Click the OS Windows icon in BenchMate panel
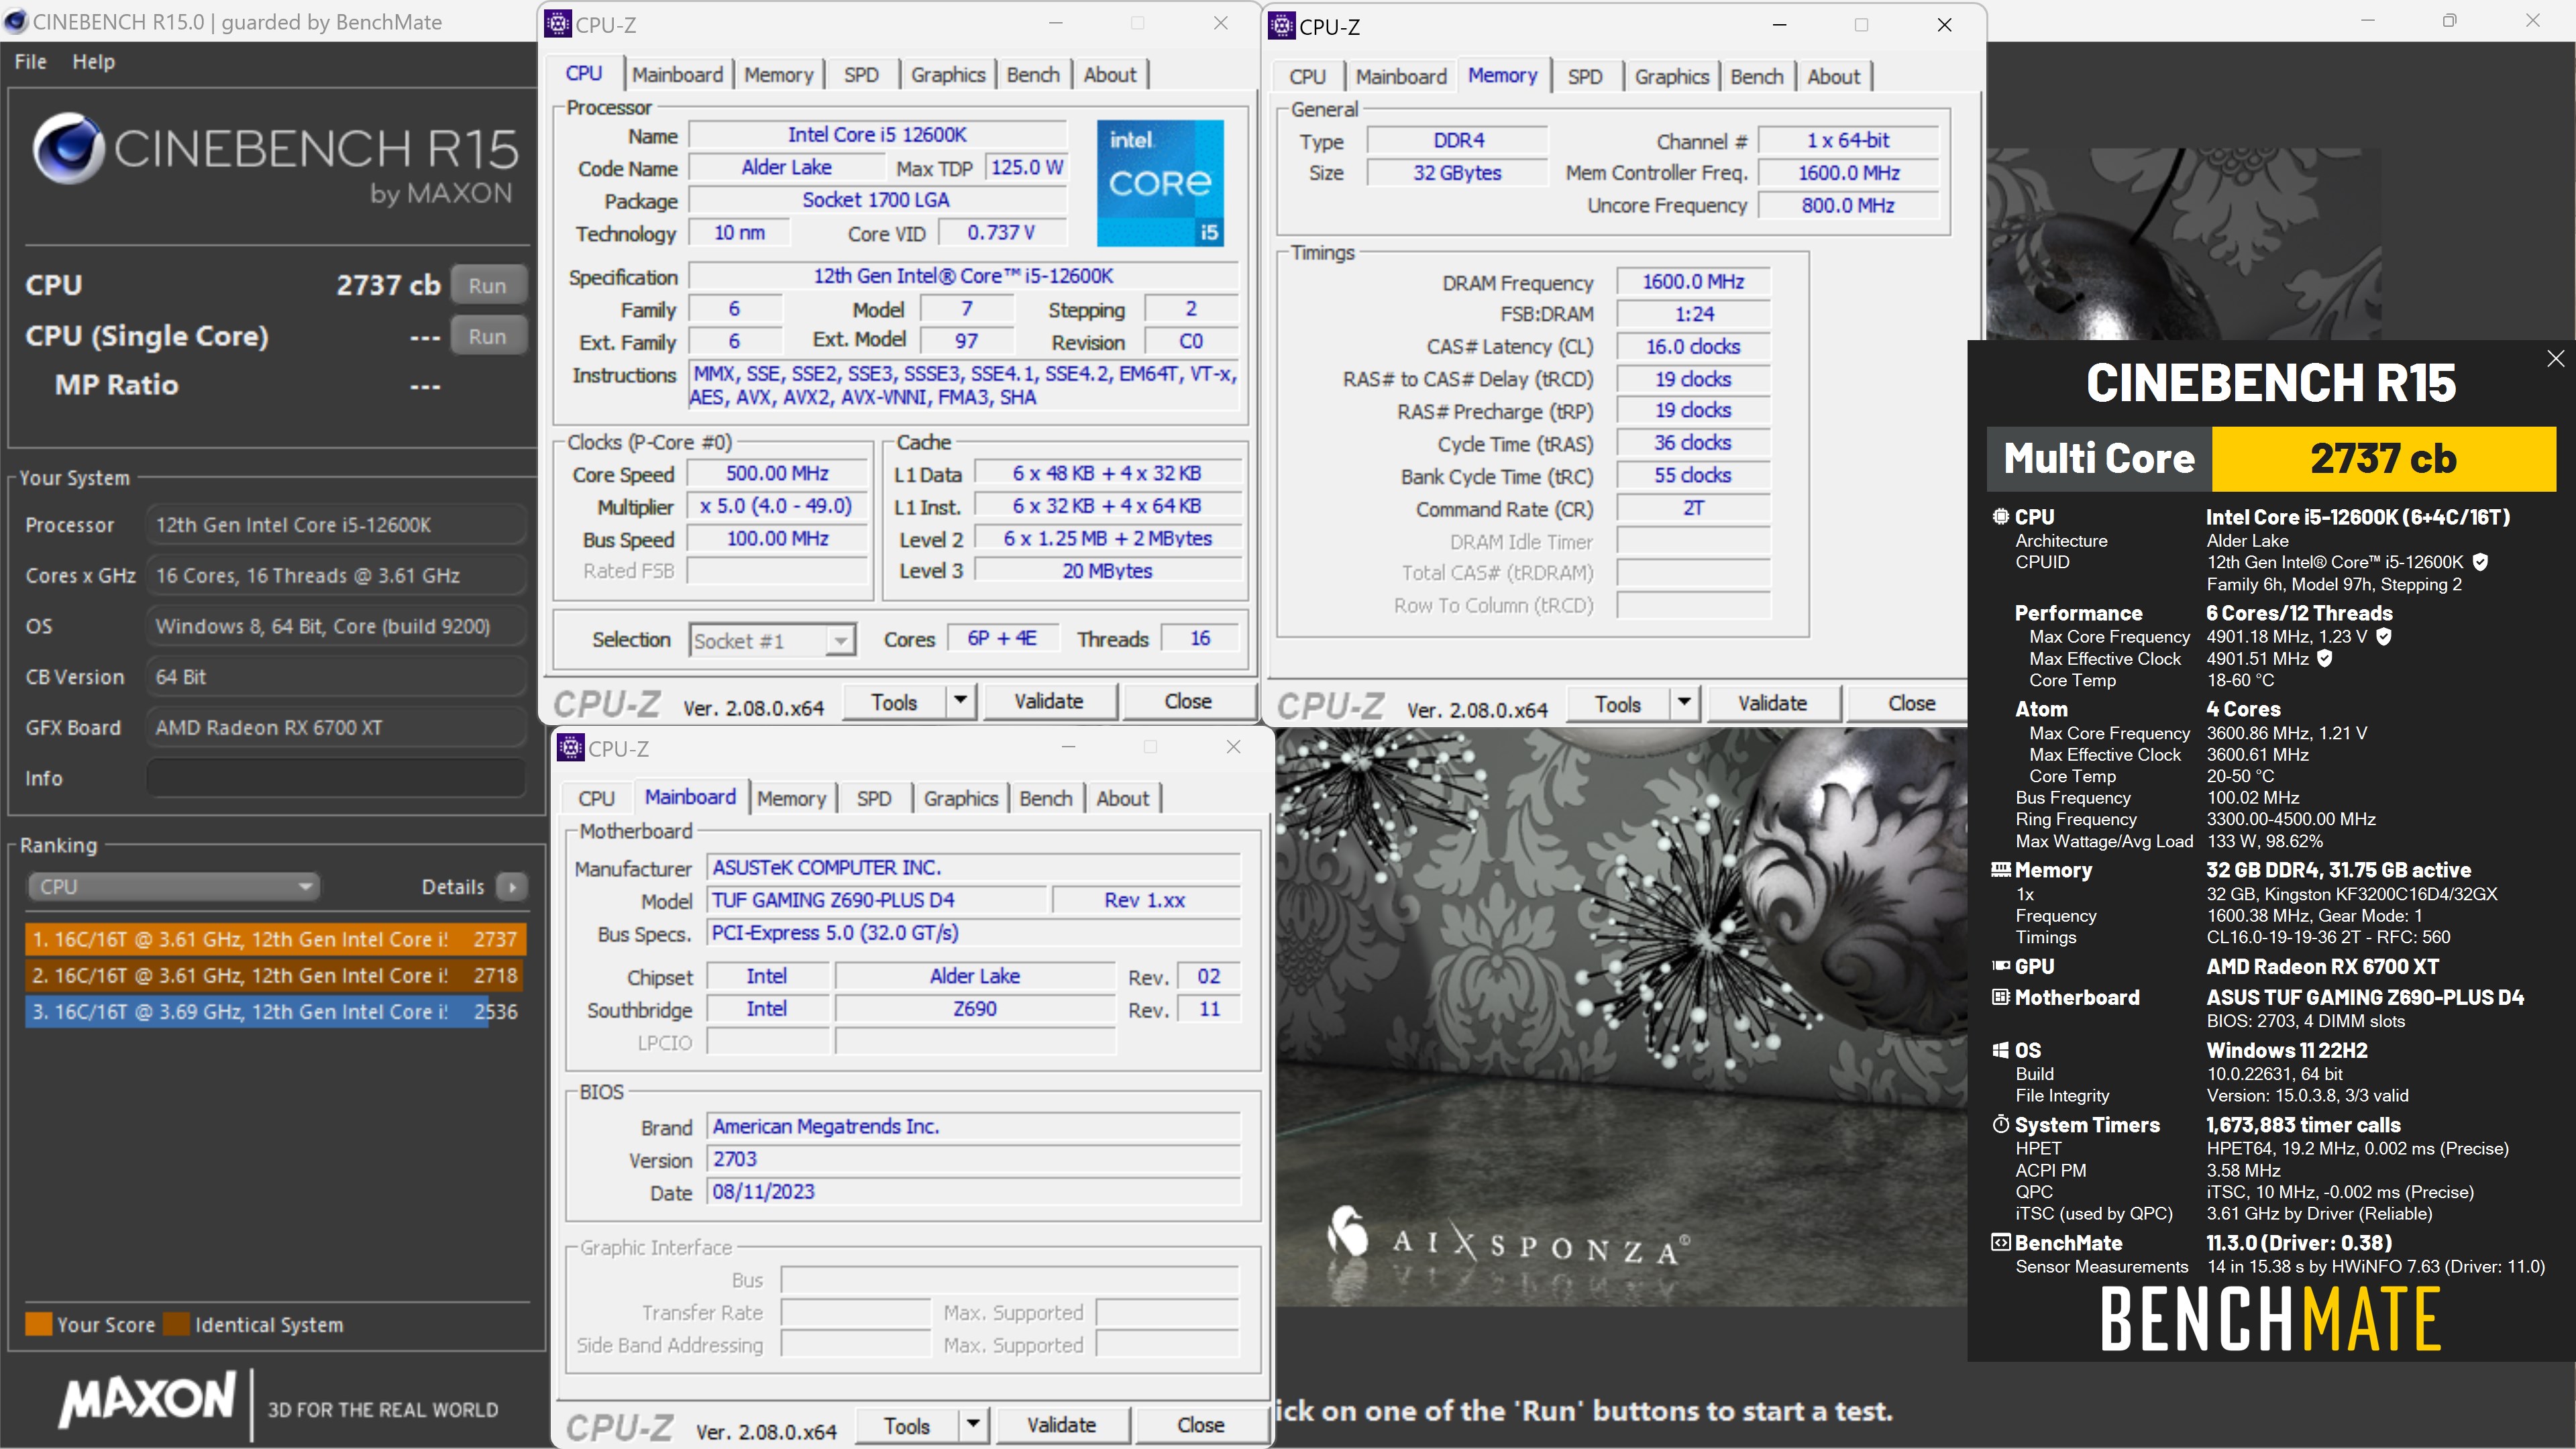The width and height of the screenshot is (2576, 1449). 2000,1050
